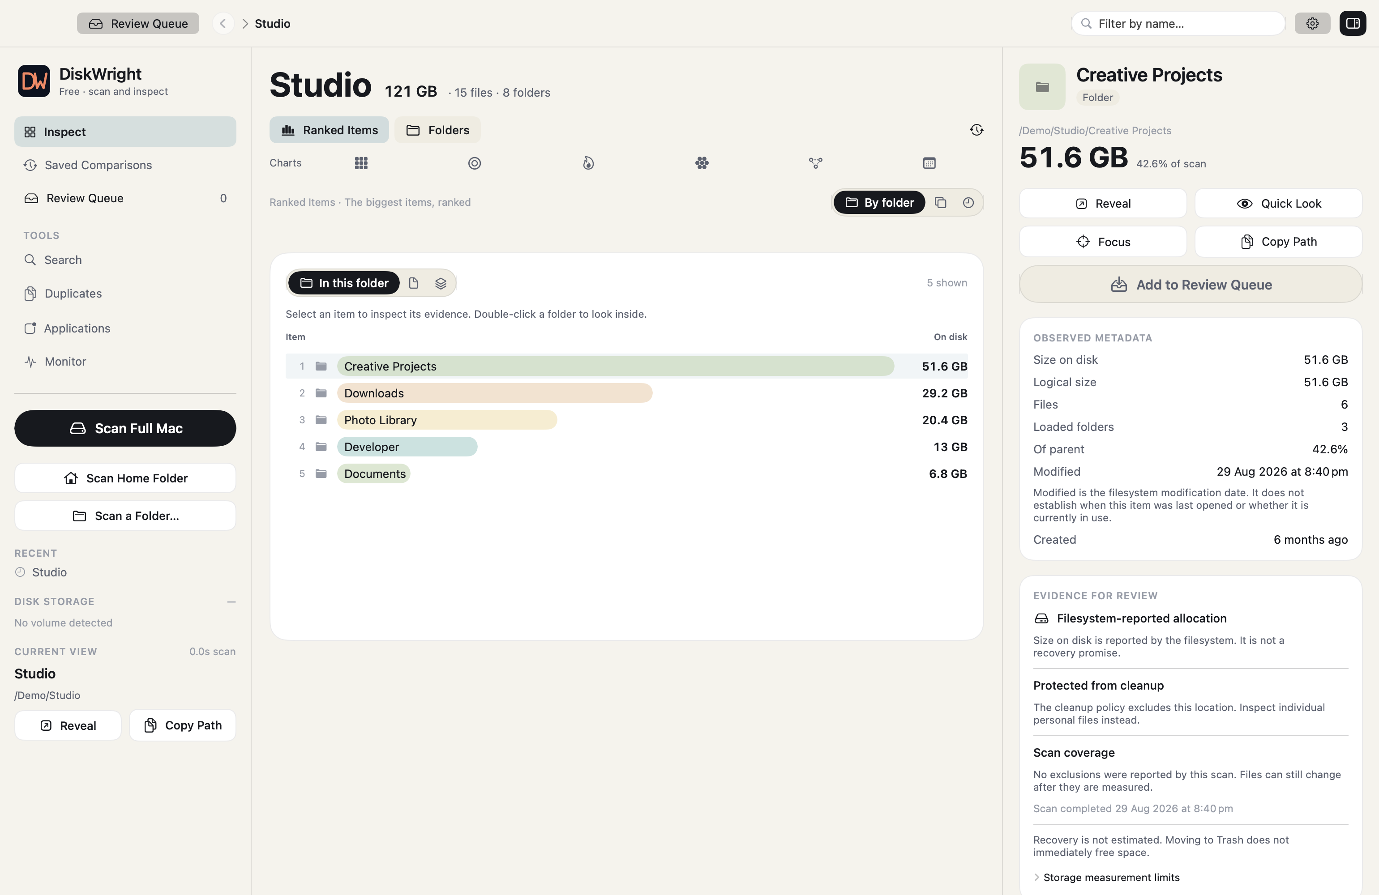Image resolution: width=1379 pixels, height=895 pixels.
Task: Toggle the inspector sidebar panel icon
Action: coord(1353,23)
